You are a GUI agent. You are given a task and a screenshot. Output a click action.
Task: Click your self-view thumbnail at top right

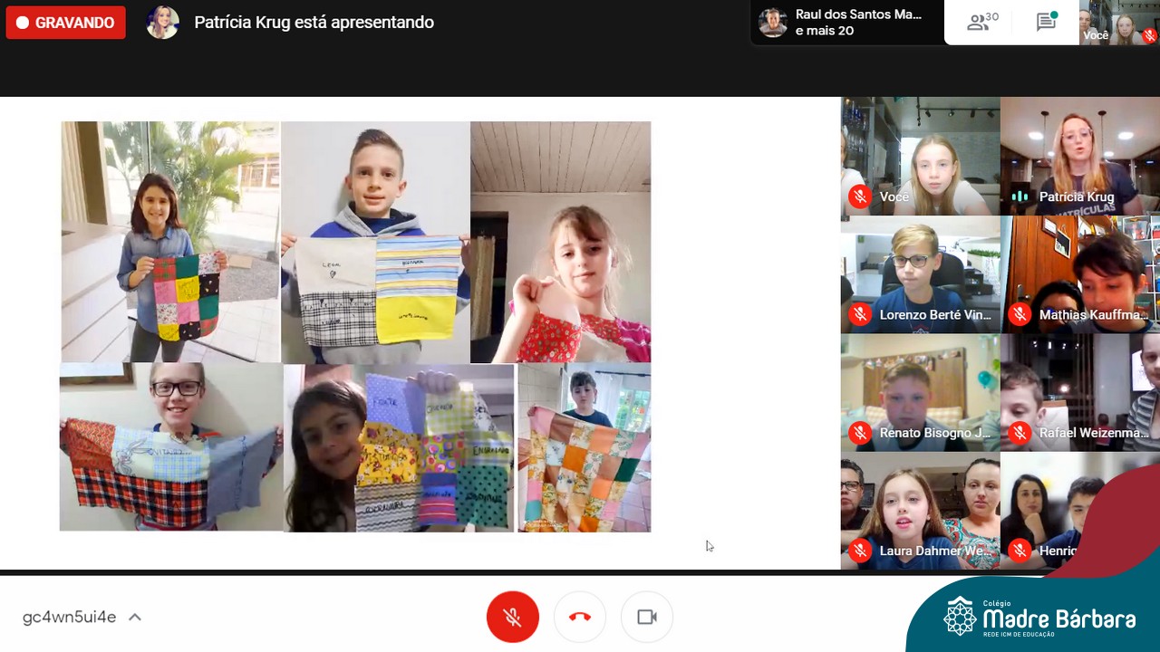point(1119,23)
